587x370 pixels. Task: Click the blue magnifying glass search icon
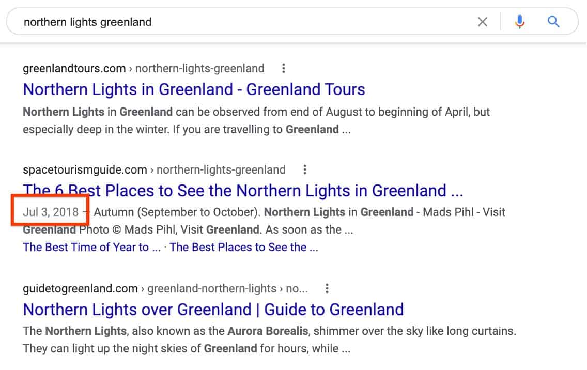[553, 22]
